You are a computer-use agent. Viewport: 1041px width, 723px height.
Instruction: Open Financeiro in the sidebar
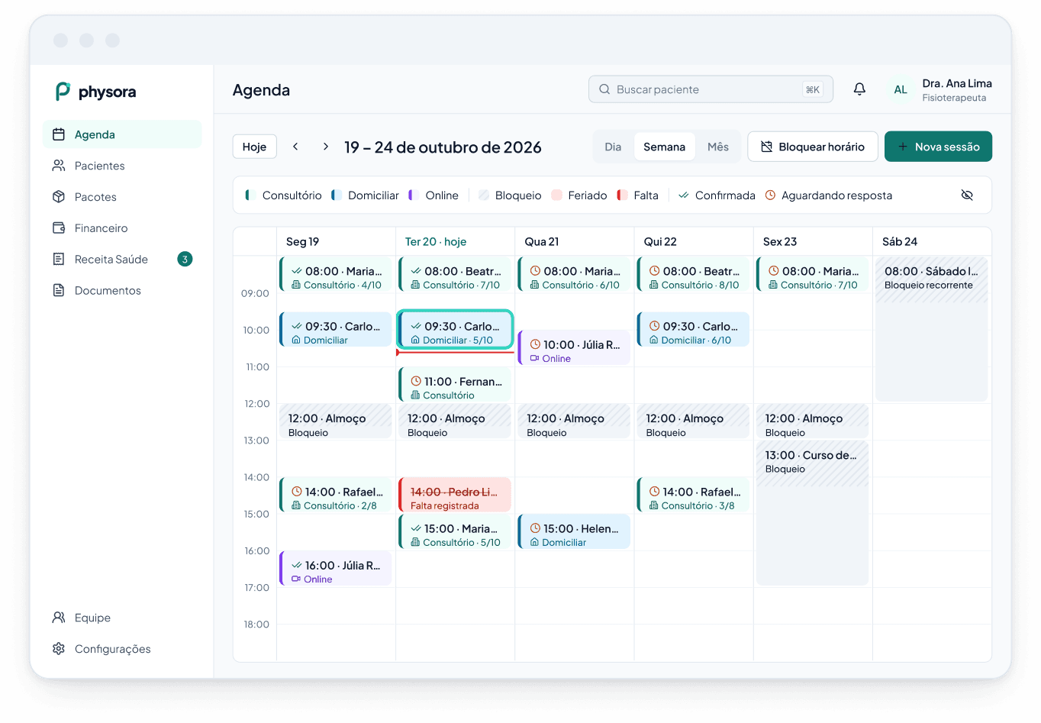(122, 228)
